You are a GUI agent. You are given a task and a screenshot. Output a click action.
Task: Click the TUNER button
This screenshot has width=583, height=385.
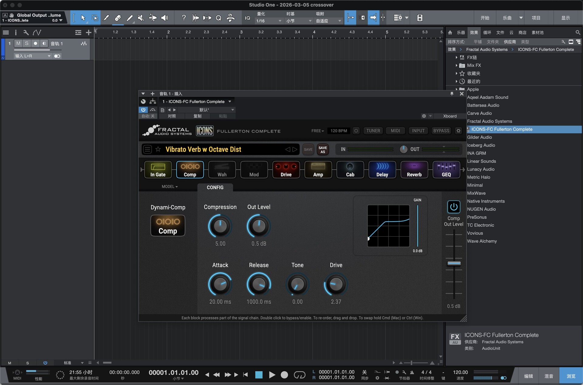tap(373, 131)
